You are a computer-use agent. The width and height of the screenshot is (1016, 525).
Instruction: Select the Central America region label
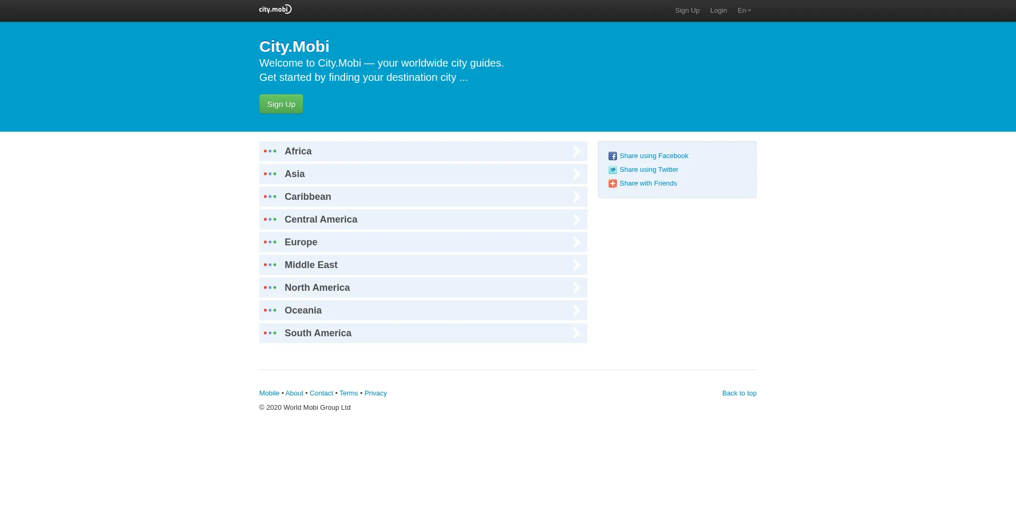[x=321, y=219]
